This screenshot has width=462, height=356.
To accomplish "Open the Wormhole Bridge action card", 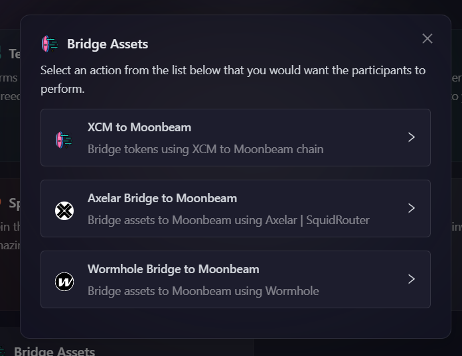I will pyautogui.click(x=236, y=279).
